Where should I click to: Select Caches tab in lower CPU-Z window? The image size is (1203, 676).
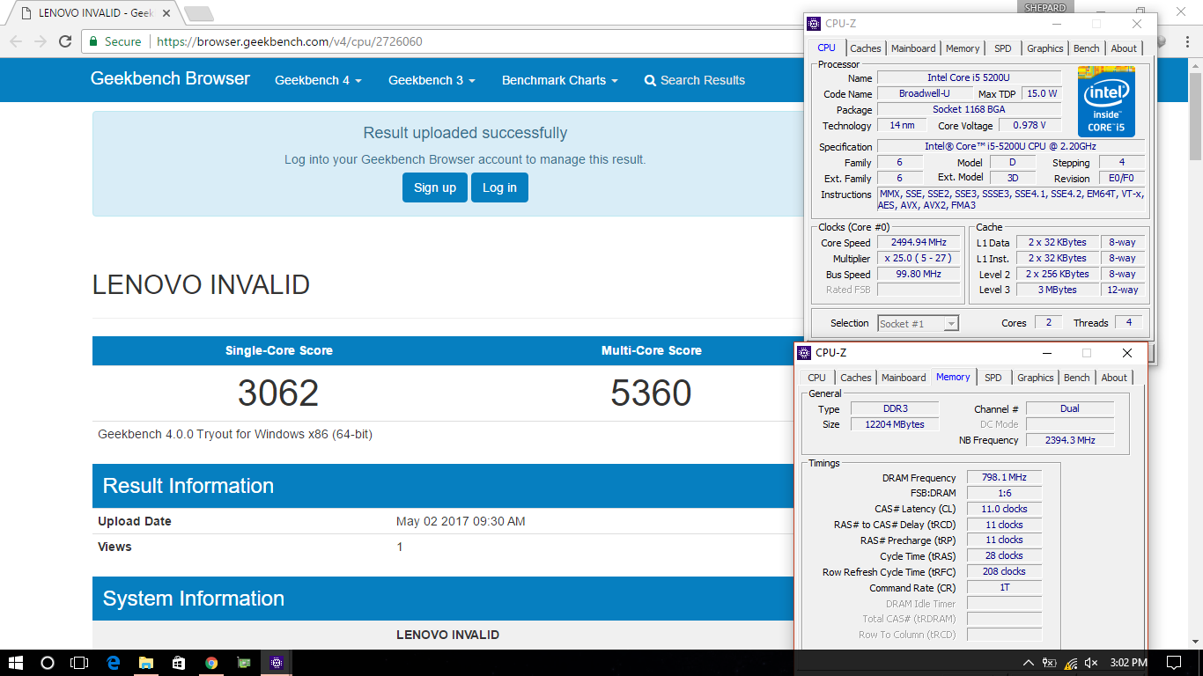coord(856,378)
